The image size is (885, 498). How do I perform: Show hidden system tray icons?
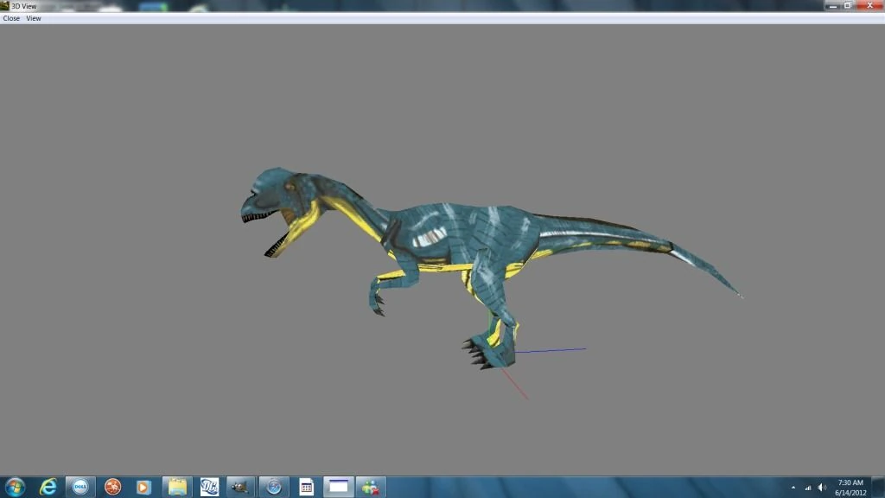coord(793,488)
